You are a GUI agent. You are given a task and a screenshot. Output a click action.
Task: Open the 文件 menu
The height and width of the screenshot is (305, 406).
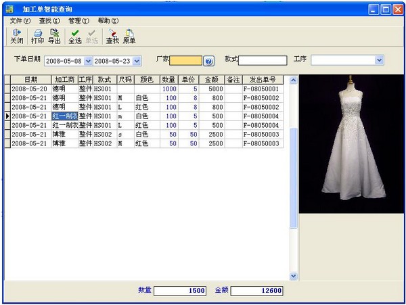[20, 21]
